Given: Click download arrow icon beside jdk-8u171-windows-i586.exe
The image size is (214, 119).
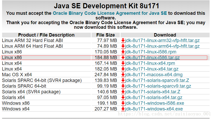Looking at the screenshot, I should click(123, 103).
